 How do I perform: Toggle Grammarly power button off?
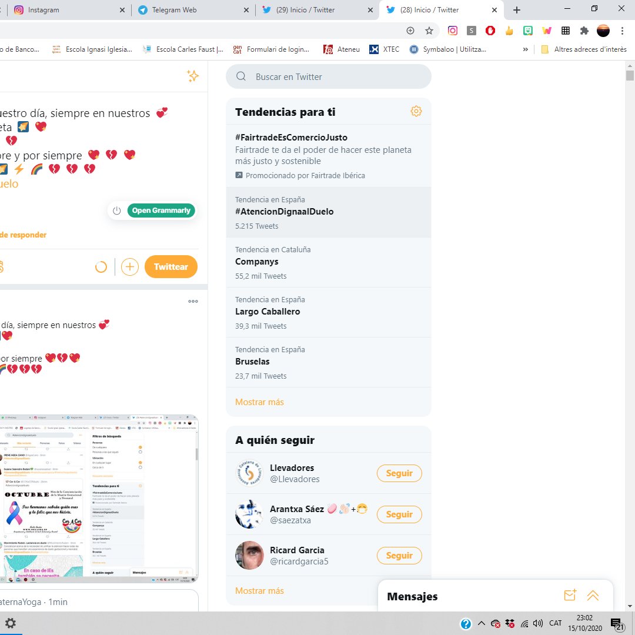116,210
